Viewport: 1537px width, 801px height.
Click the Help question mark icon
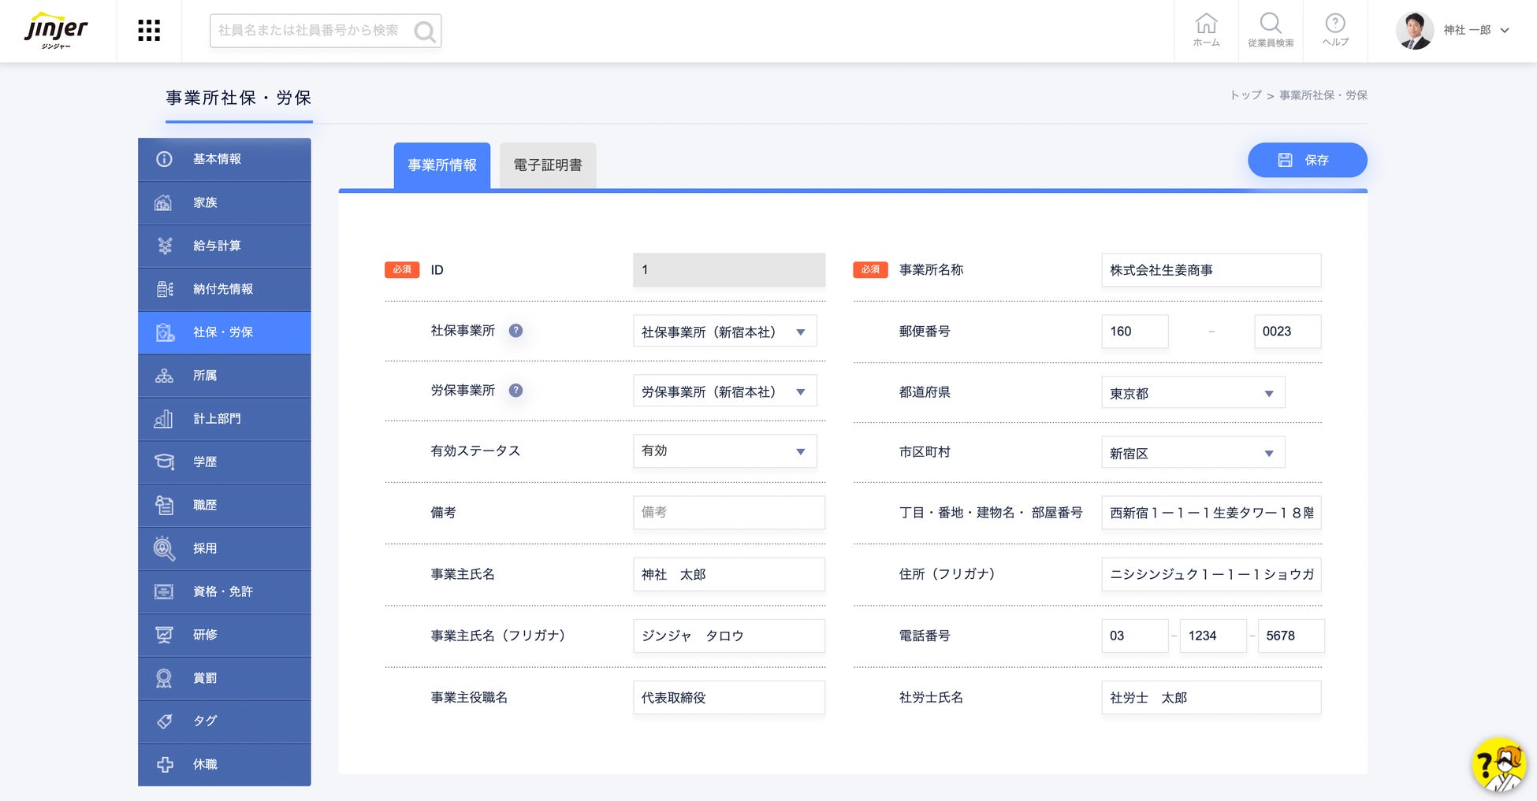(1335, 30)
